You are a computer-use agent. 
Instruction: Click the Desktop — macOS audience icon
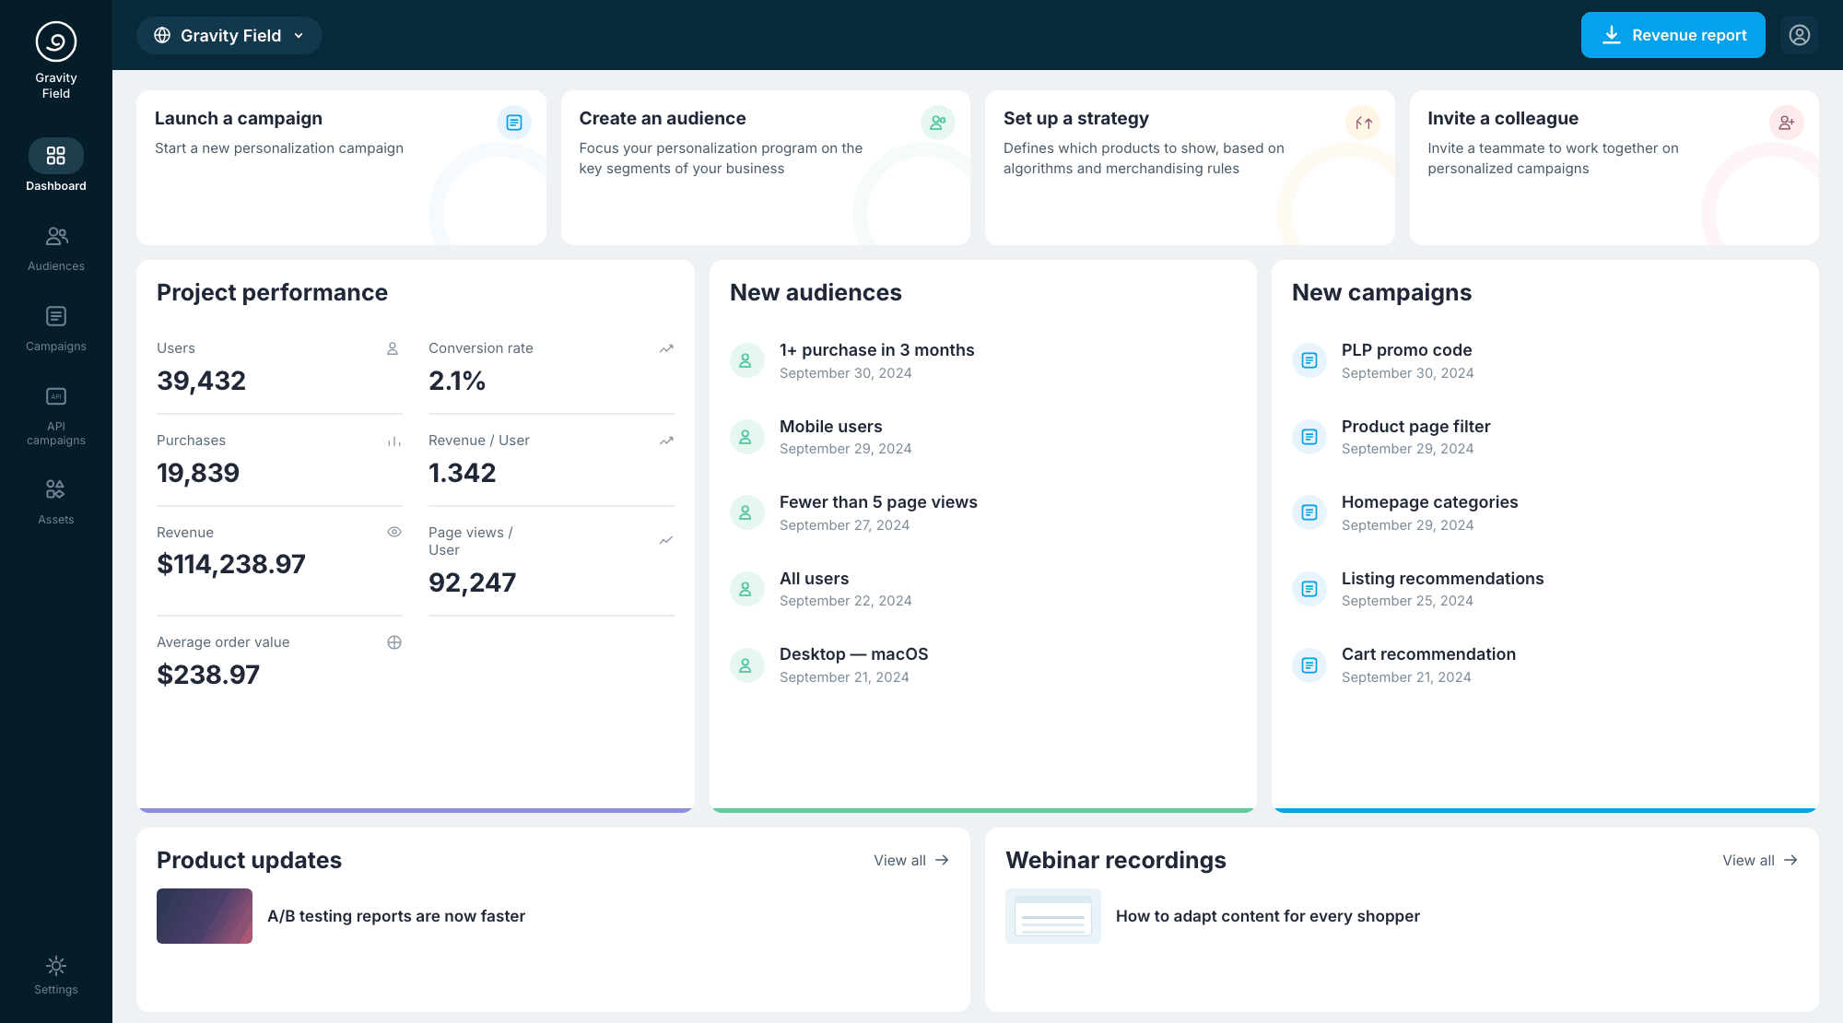[746, 665]
